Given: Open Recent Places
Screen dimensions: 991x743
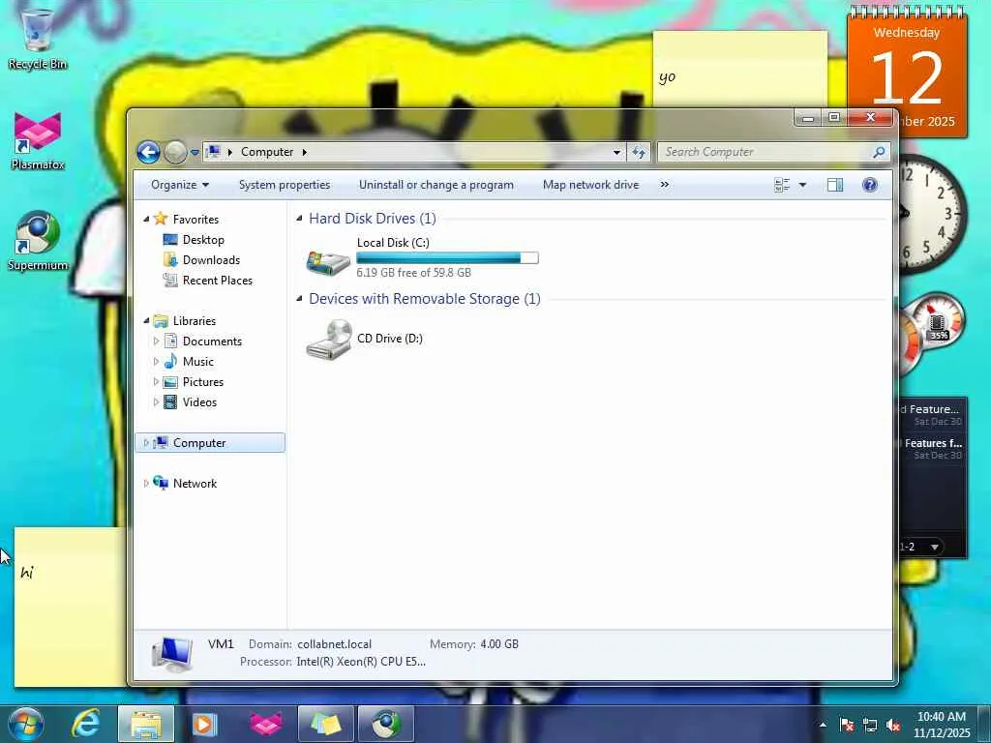Looking at the screenshot, I should [218, 280].
